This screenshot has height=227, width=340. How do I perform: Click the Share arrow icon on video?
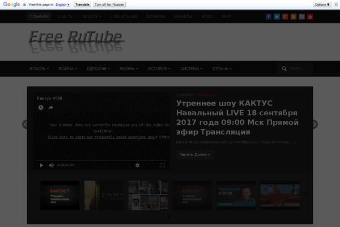tap(50, 107)
